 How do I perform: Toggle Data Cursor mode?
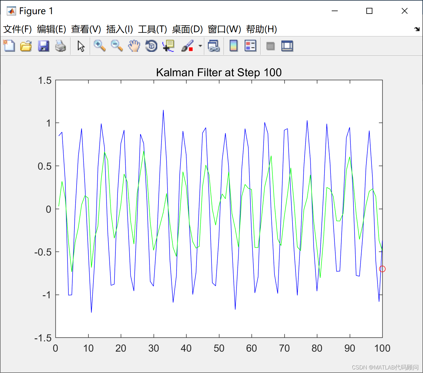point(168,46)
